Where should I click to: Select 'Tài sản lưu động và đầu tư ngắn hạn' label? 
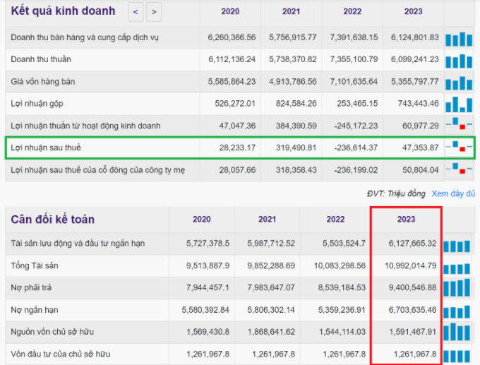[x=78, y=244]
